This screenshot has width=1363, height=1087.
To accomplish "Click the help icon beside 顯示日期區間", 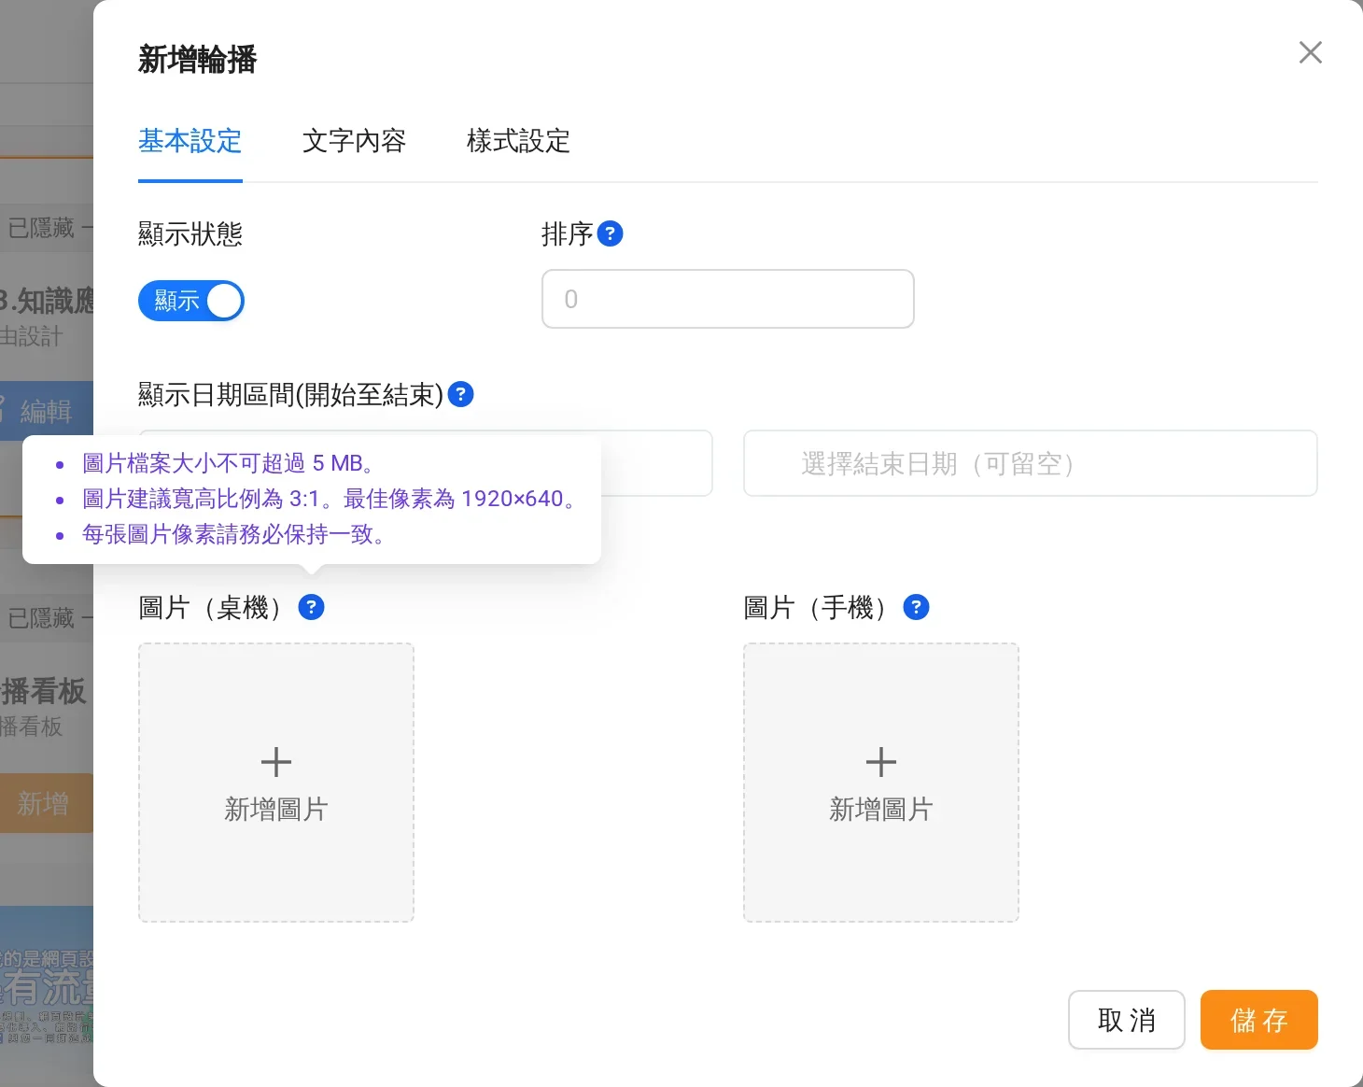I will click(x=461, y=394).
